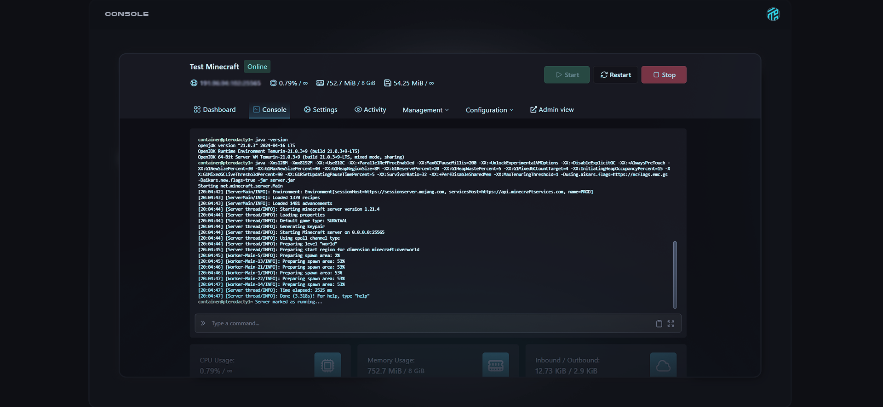
Task: Click the cloud network traffic icon
Action: coord(663,365)
